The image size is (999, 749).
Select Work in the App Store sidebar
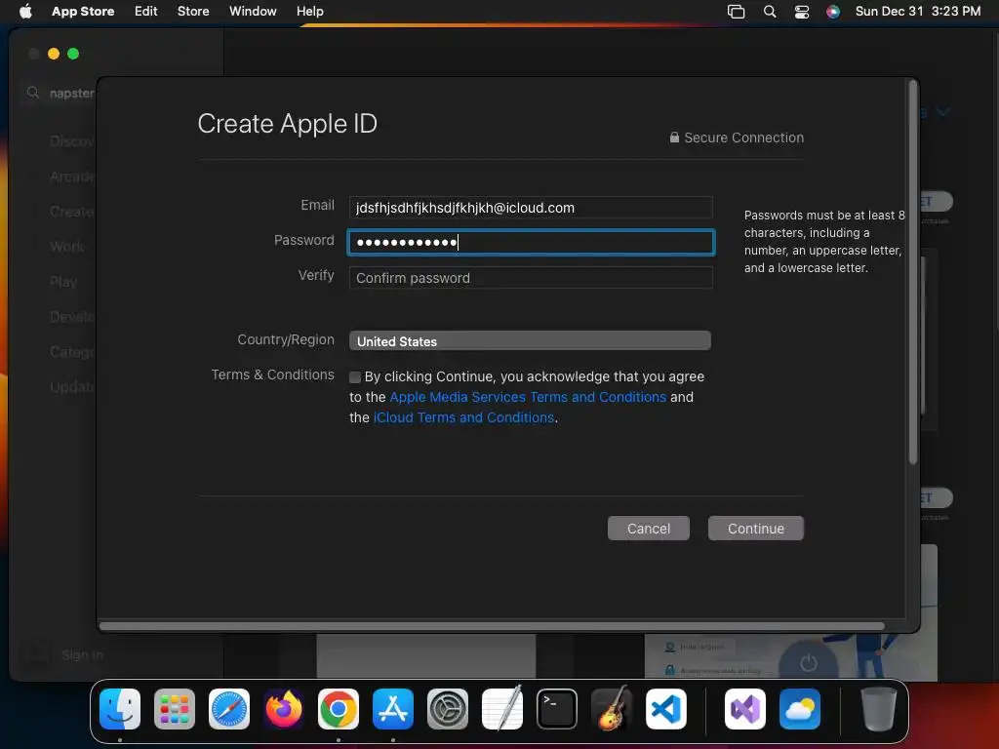[x=67, y=247]
